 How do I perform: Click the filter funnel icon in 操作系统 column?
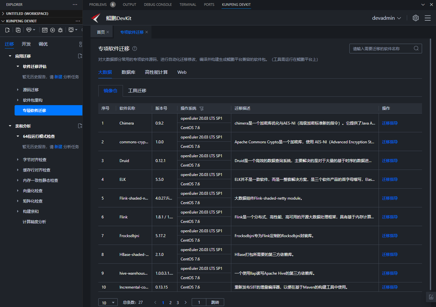(201, 108)
